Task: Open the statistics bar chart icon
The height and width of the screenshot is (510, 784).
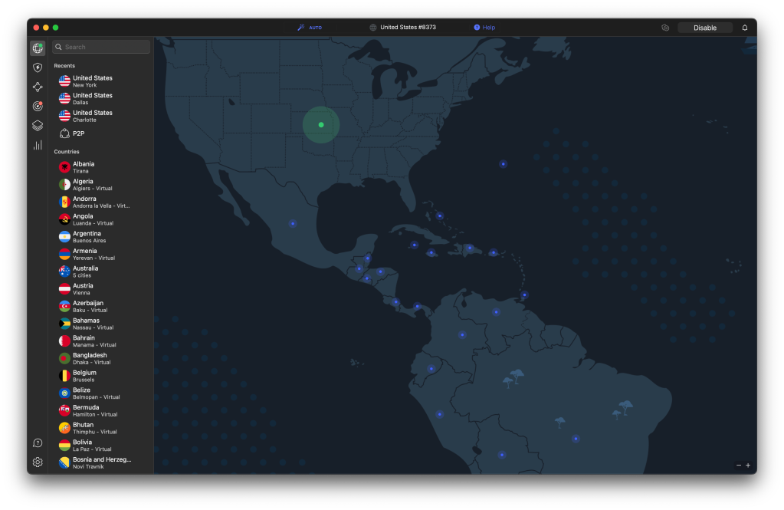Action: (38, 145)
